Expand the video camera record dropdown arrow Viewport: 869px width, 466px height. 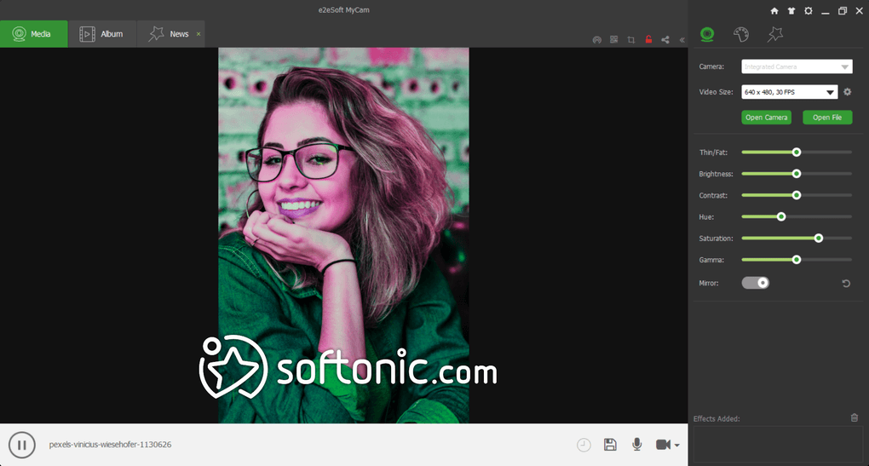[x=676, y=446]
